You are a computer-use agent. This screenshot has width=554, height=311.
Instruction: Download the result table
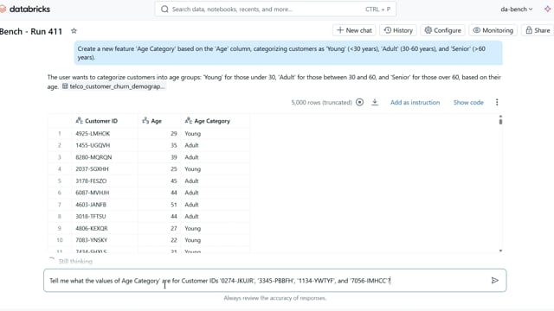pos(375,102)
